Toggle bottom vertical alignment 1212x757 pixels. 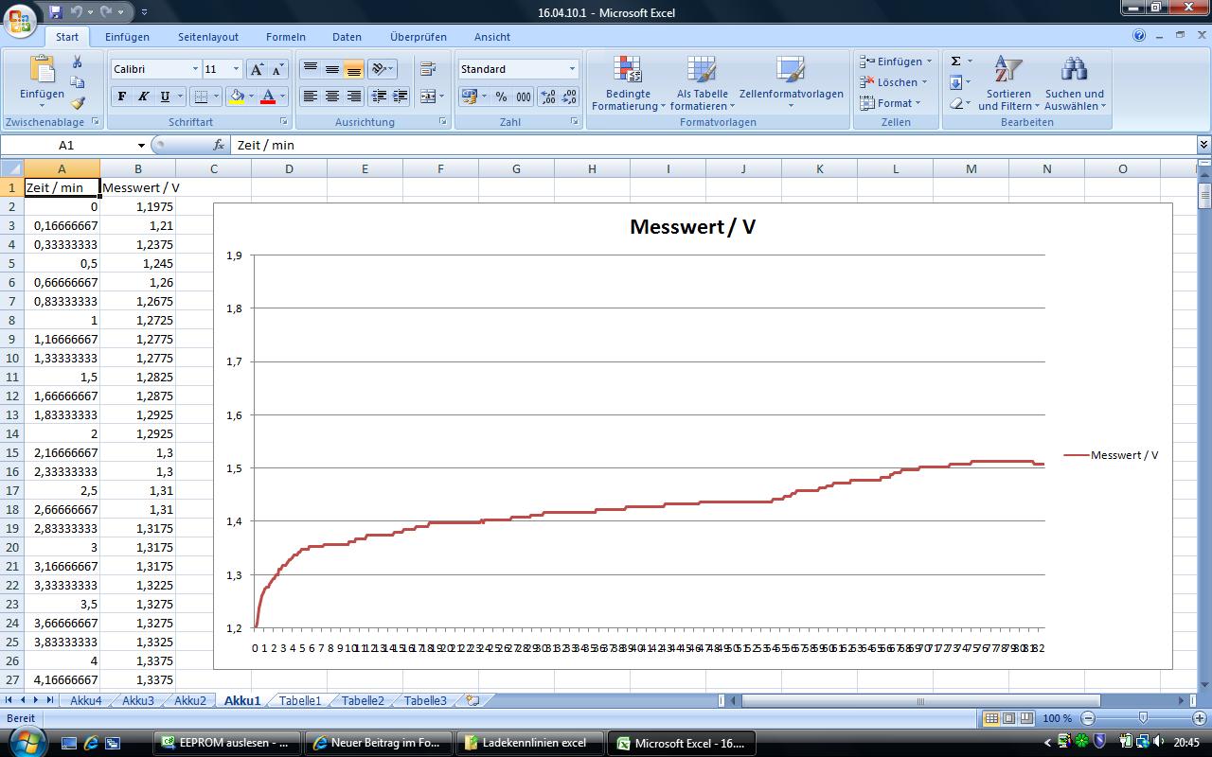(x=353, y=69)
